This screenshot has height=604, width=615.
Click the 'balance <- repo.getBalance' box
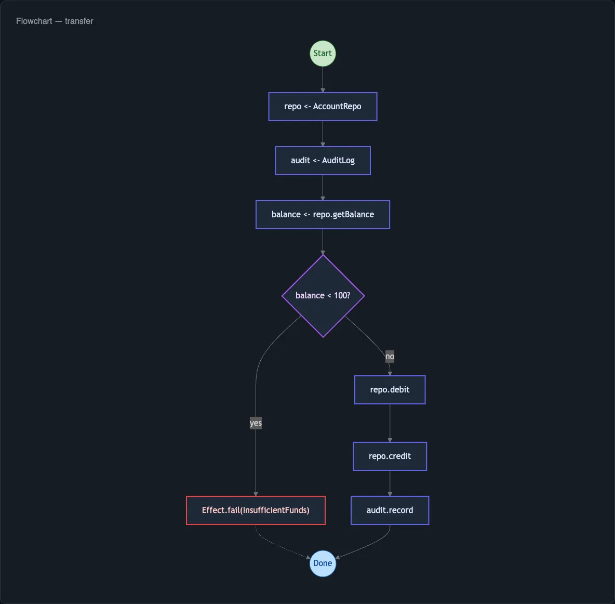point(323,214)
